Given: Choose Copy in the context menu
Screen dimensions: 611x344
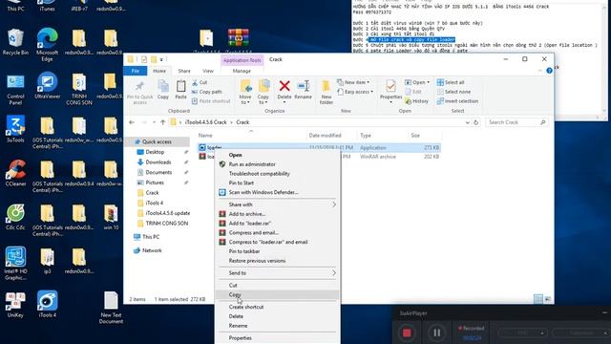Looking at the screenshot, I should point(277,295).
